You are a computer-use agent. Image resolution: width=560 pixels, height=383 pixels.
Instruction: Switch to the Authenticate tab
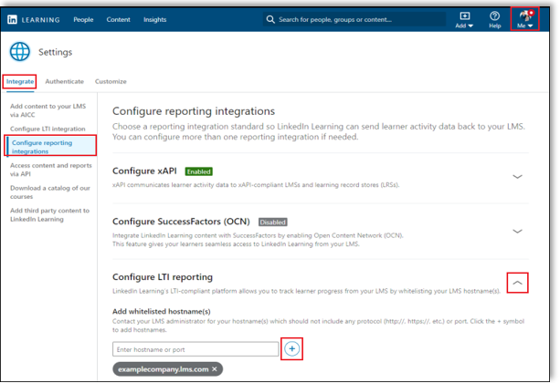click(64, 82)
